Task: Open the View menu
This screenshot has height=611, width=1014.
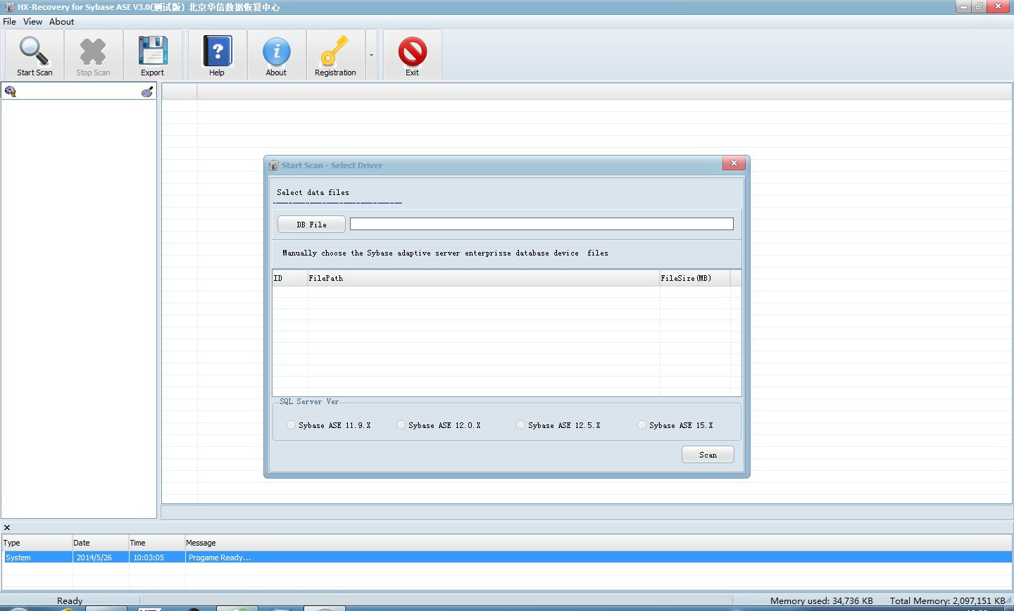Action: click(x=32, y=22)
